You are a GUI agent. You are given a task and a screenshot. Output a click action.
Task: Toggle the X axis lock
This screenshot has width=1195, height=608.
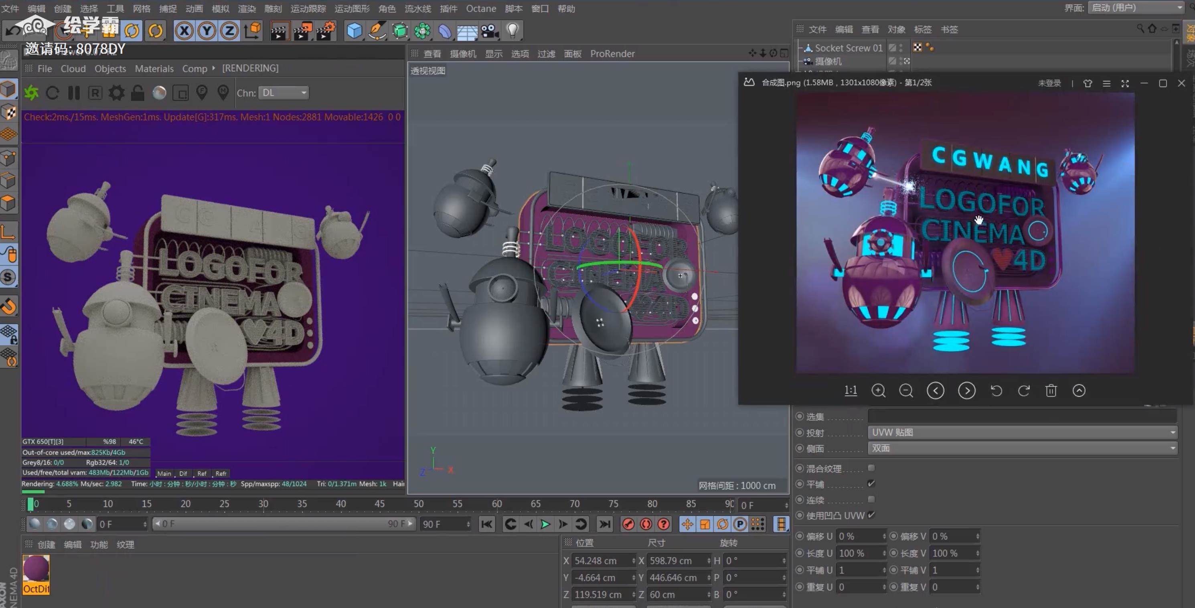coord(184,31)
